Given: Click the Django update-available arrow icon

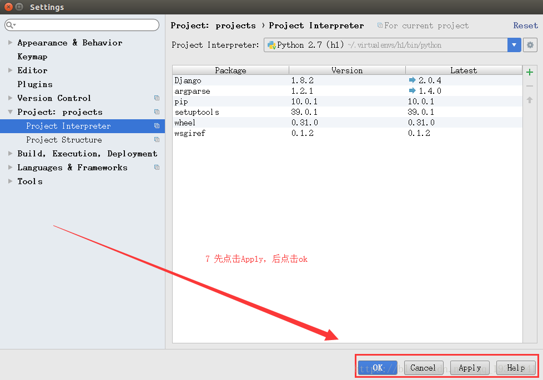Looking at the screenshot, I should point(412,80).
